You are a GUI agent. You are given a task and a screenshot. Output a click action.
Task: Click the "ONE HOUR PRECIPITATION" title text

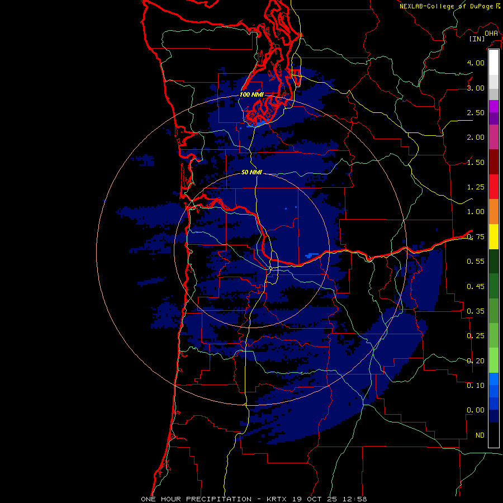(196, 499)
